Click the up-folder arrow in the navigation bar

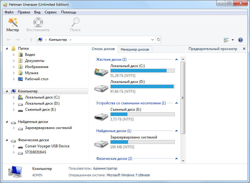click(31, 40)
